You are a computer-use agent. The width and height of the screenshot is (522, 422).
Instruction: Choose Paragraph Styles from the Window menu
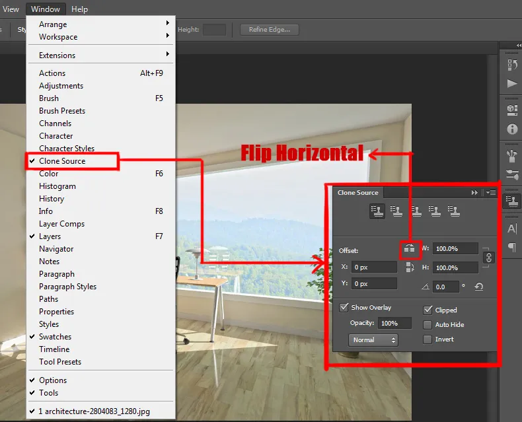pyautogui.click(x=101, y=287)
